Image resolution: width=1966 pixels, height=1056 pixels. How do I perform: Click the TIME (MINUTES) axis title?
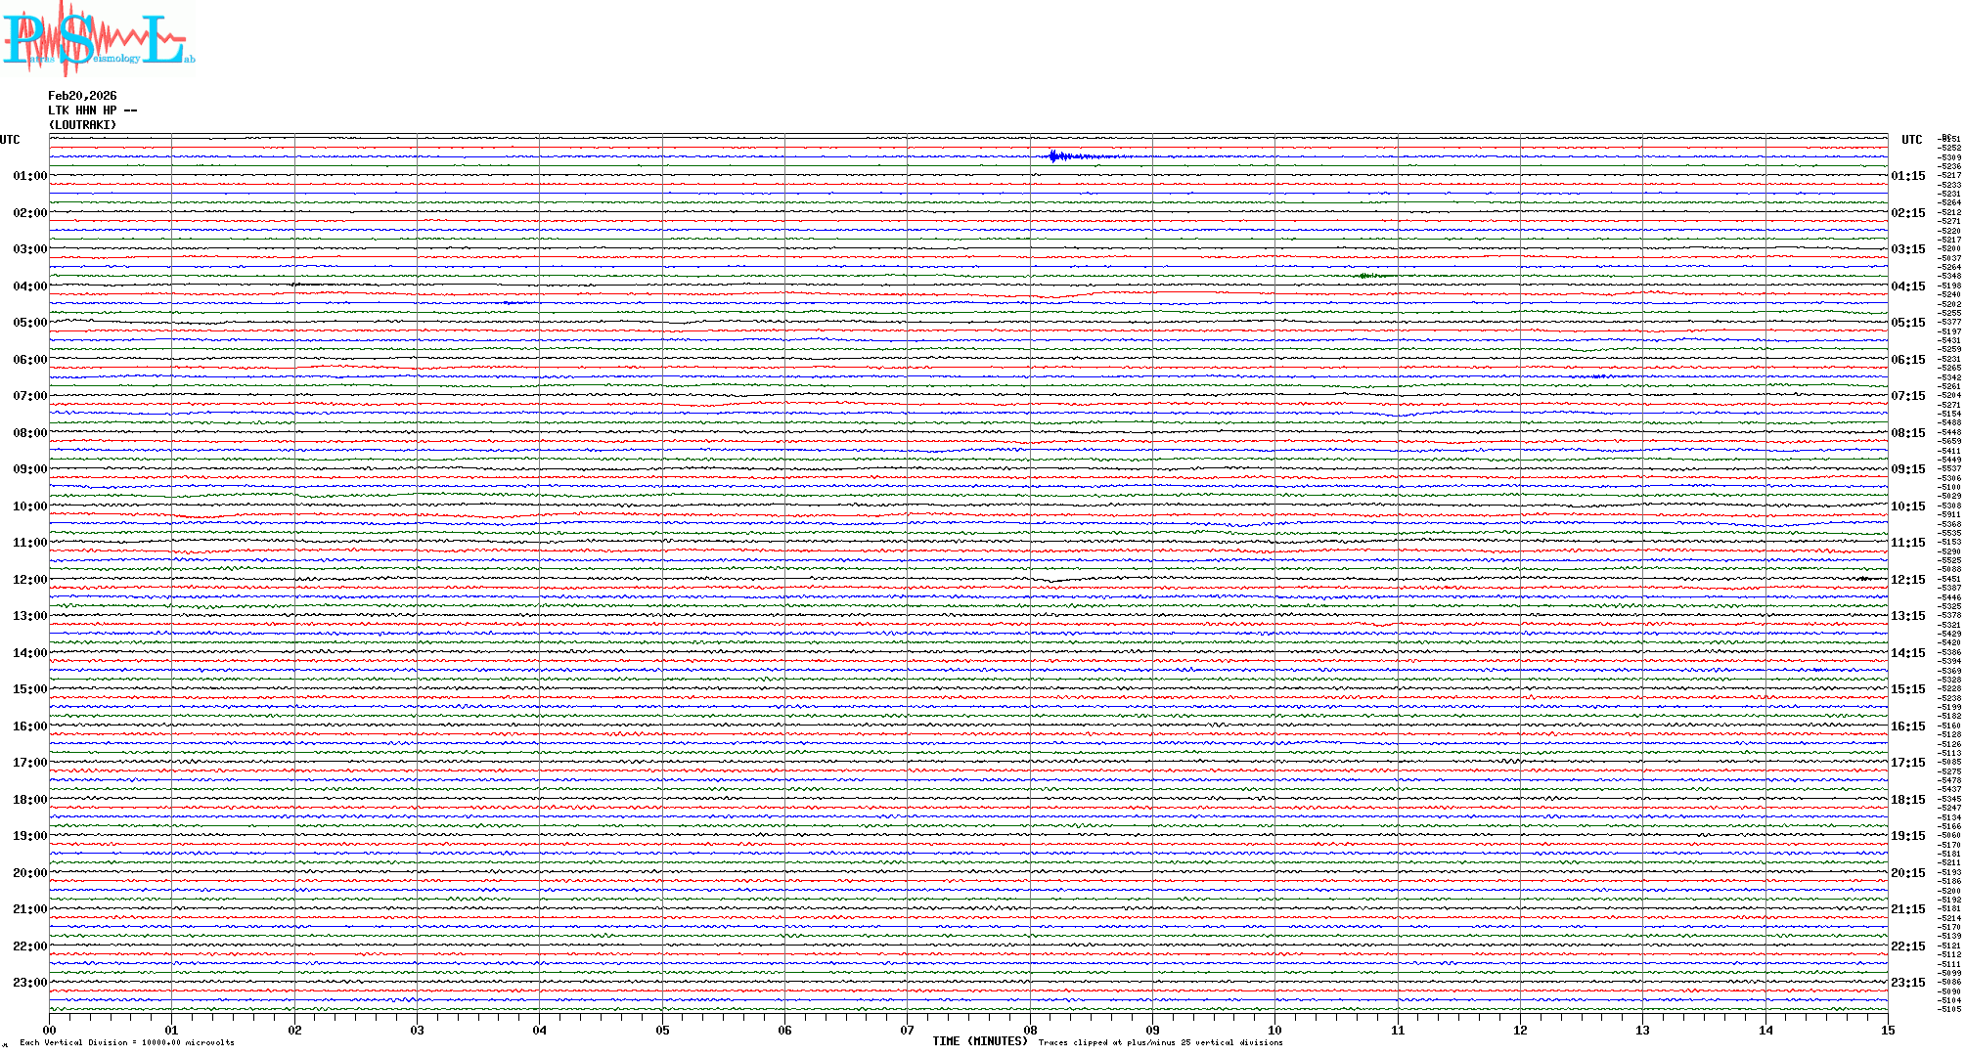click(x=979, y=1041)
